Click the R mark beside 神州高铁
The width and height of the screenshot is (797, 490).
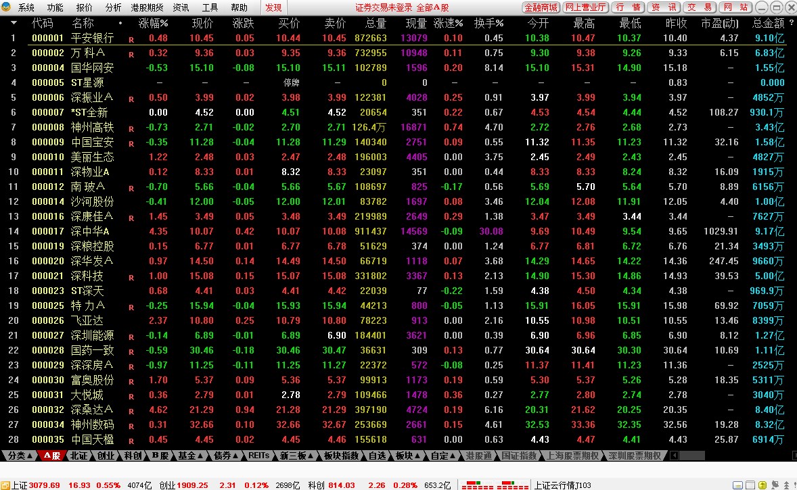(131, 129)
